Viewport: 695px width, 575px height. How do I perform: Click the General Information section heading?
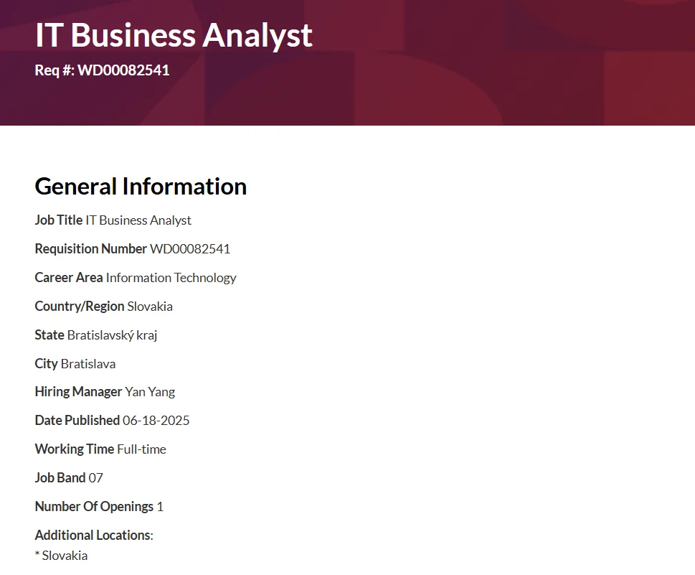[141, 187]
